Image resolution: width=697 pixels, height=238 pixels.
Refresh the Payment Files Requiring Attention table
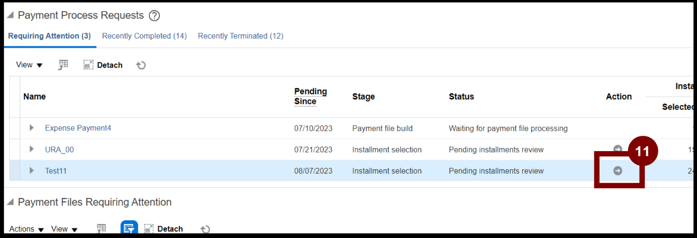205,229
